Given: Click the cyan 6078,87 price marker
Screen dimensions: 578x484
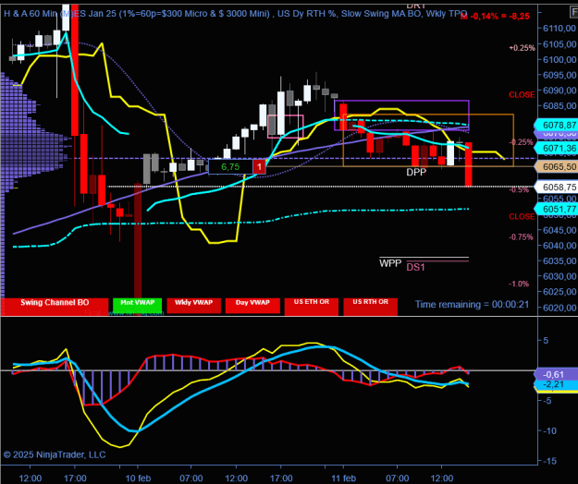Looking at the screenshot, I should coord(556,125).
